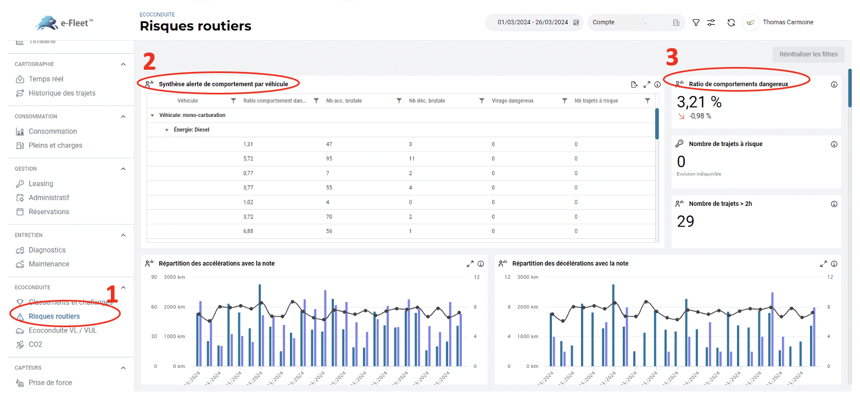Viewport: 860px width, 403px height.
Task: Select Risques routiers in the sidebar
Action: 54,316
